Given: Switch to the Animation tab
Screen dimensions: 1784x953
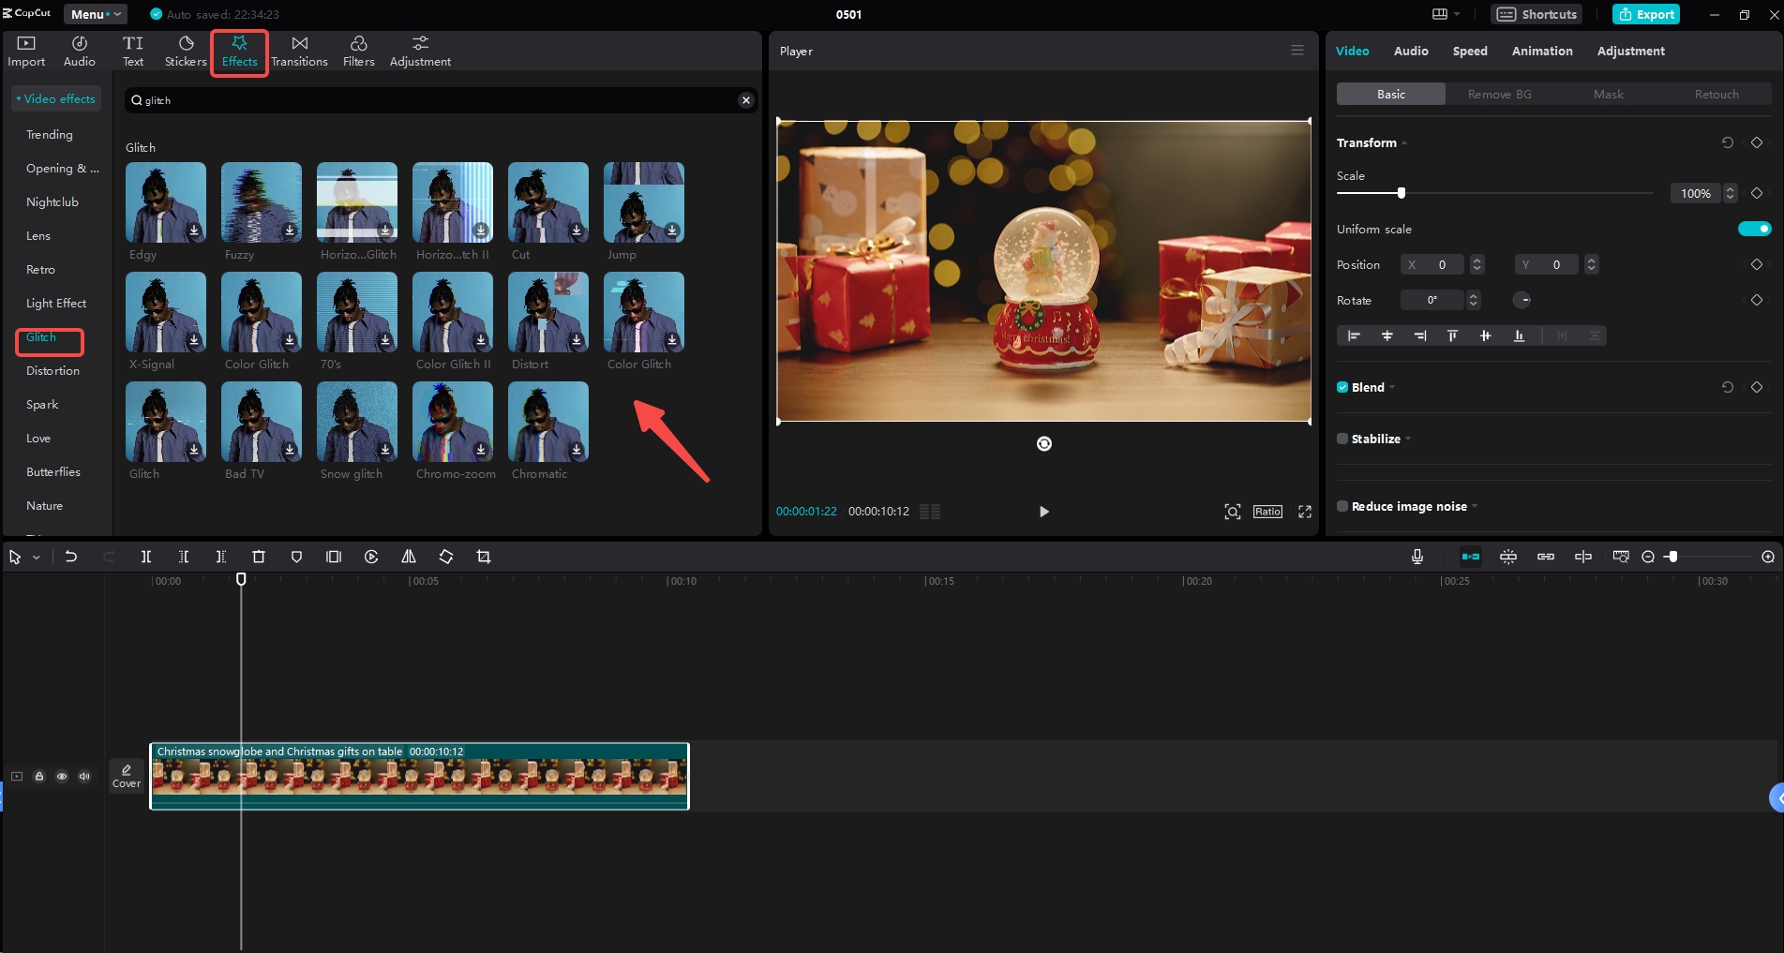Looking at the screenshot, I should coord(1541,51).
